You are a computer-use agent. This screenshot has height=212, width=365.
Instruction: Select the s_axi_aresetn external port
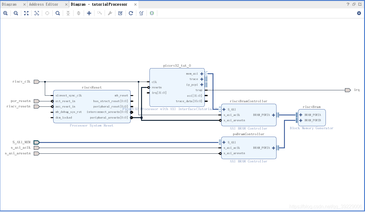click(x=36, y=153)
